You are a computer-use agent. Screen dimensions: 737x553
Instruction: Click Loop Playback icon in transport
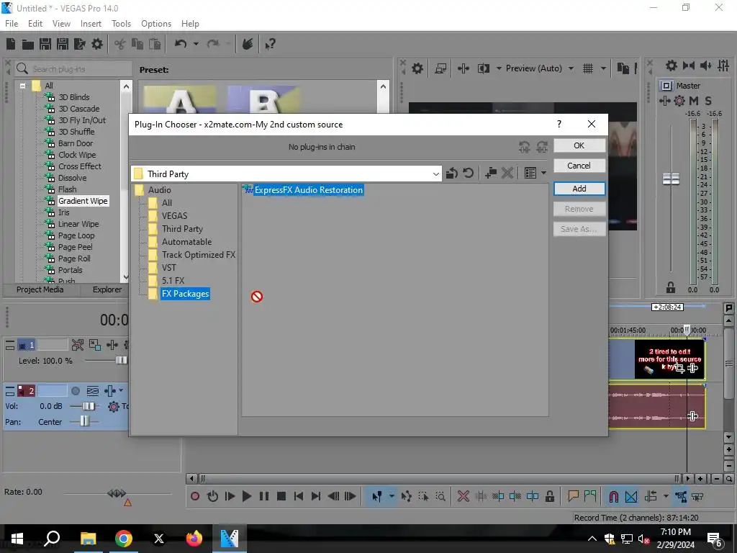212,496
